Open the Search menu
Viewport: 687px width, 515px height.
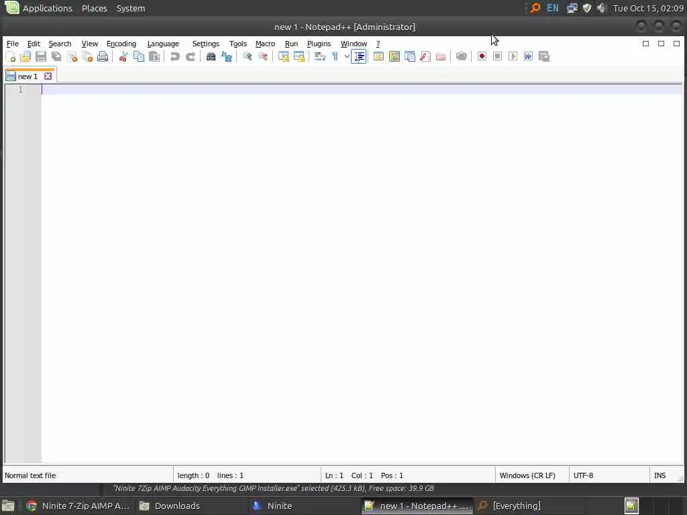[x=60, y=44]
